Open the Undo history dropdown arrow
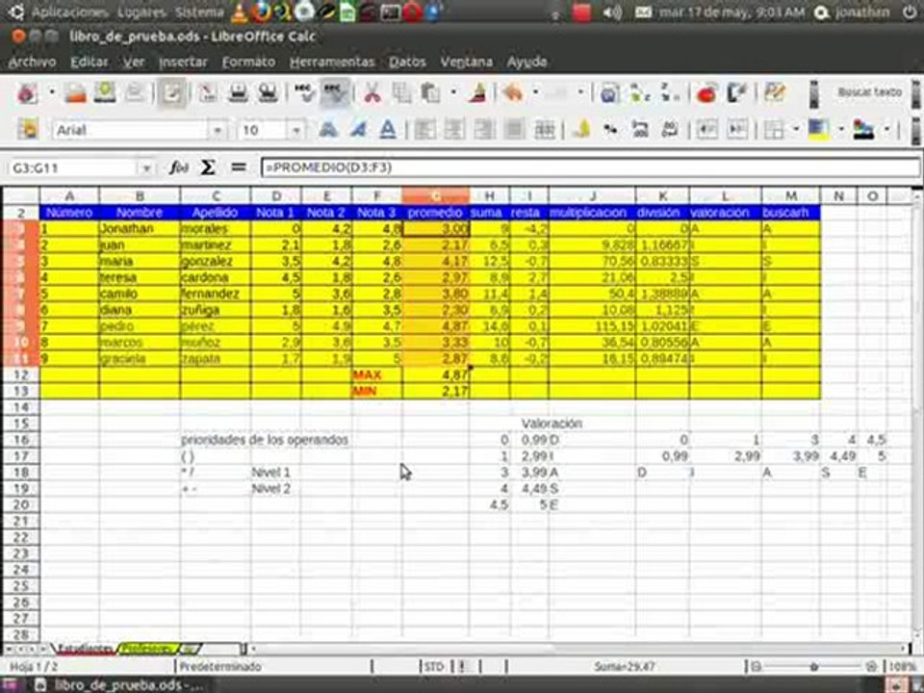Image resolution: width=924 pixels, height=693 pixels. coord(535,92)
